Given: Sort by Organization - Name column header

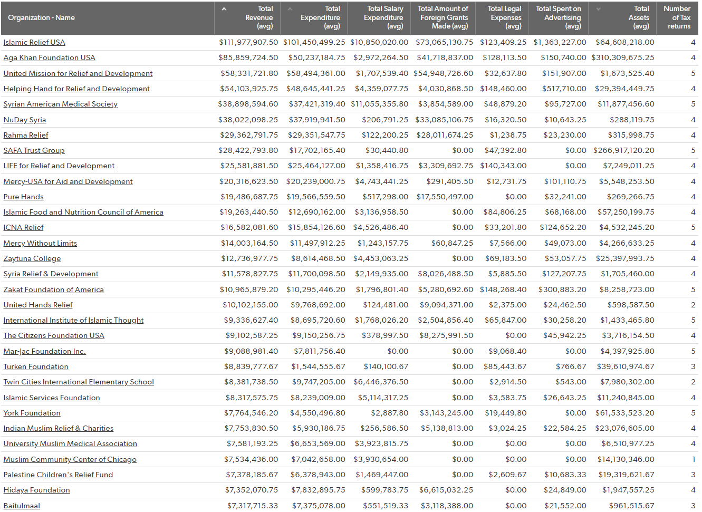Looking at the screenshot, I should click(x=41, y=18).
